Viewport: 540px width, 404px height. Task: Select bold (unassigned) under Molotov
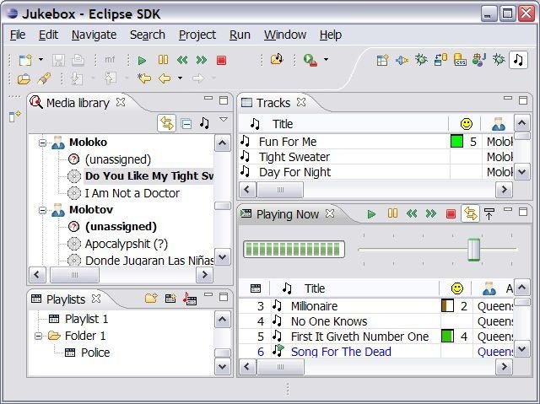coord(121,226)
